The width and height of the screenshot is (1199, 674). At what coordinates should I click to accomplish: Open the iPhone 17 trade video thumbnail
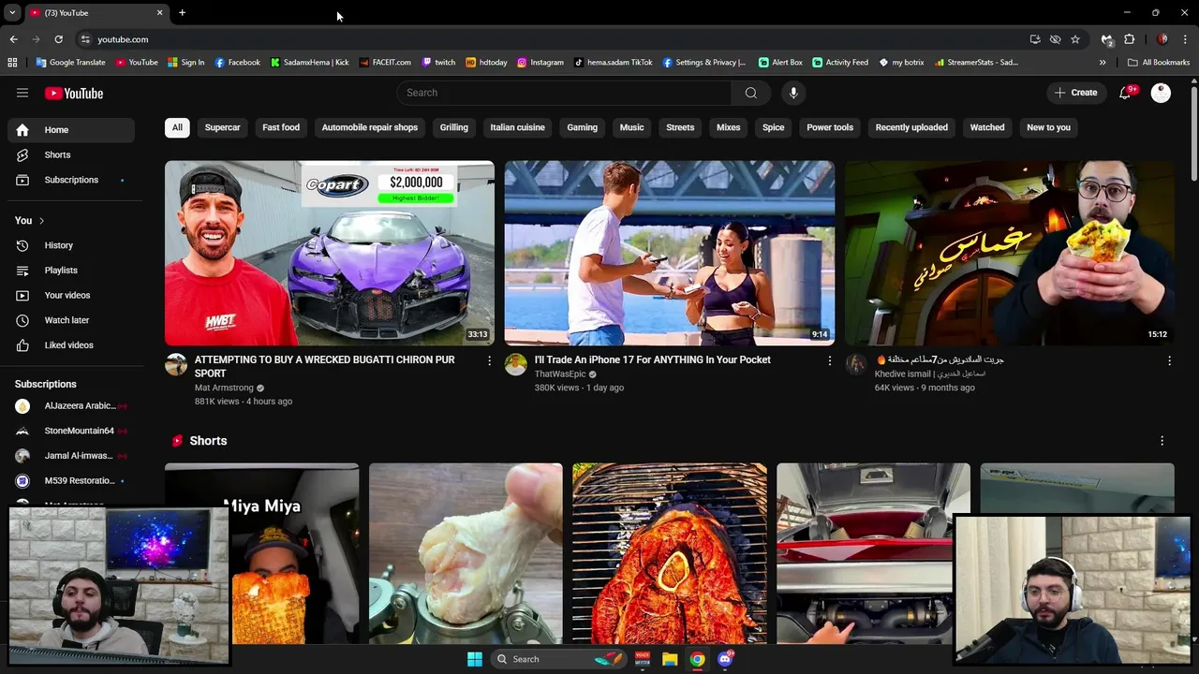click(x=670, y=253)
